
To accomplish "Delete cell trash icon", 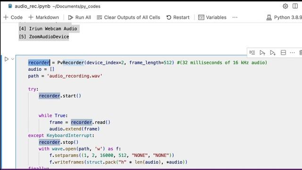I will click(x=301, y=52).
